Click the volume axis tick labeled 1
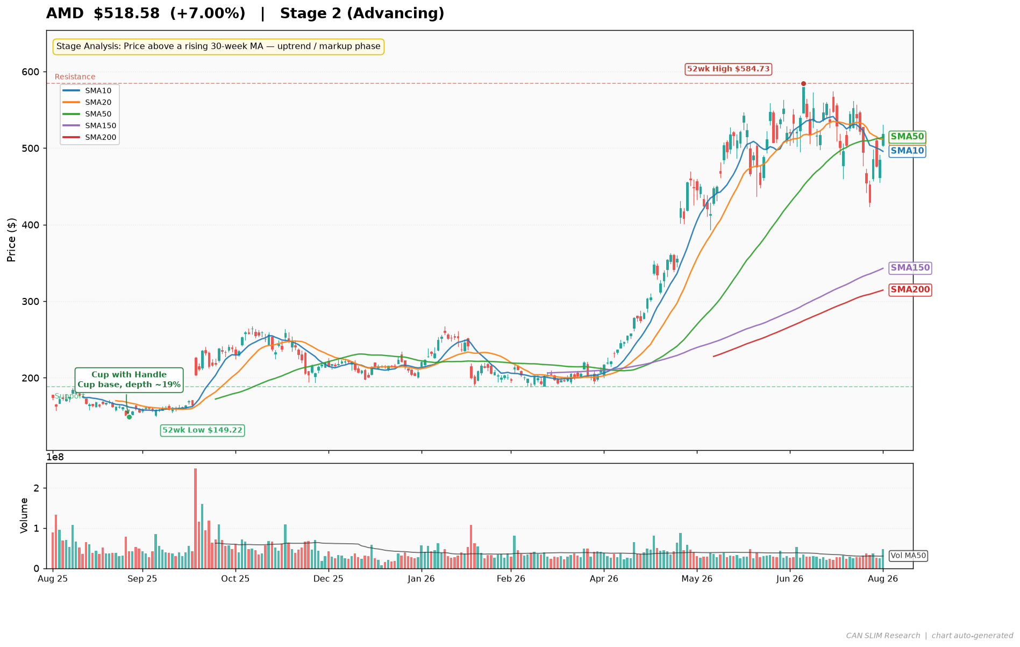This screenshot has width=1020, height=647. tap(37, 529)
